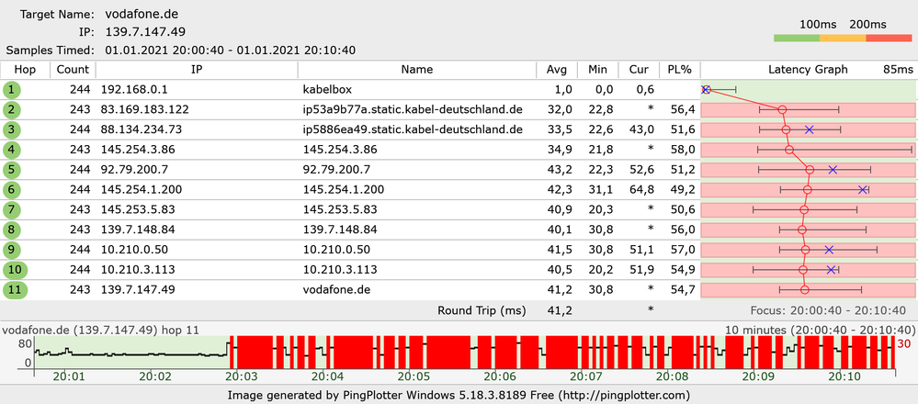
Task: Click 10.210.3.113 in Name column
Action: [340, 270]
